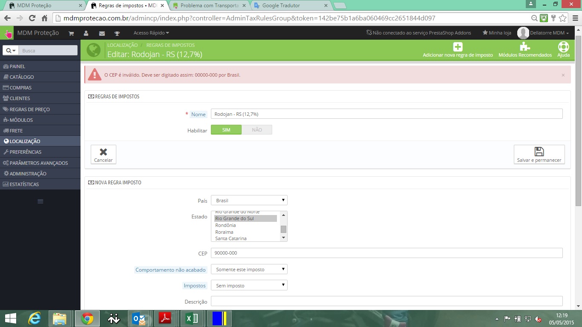Click browser home button
The image size is (582, 327).
(x=44, y=18)
